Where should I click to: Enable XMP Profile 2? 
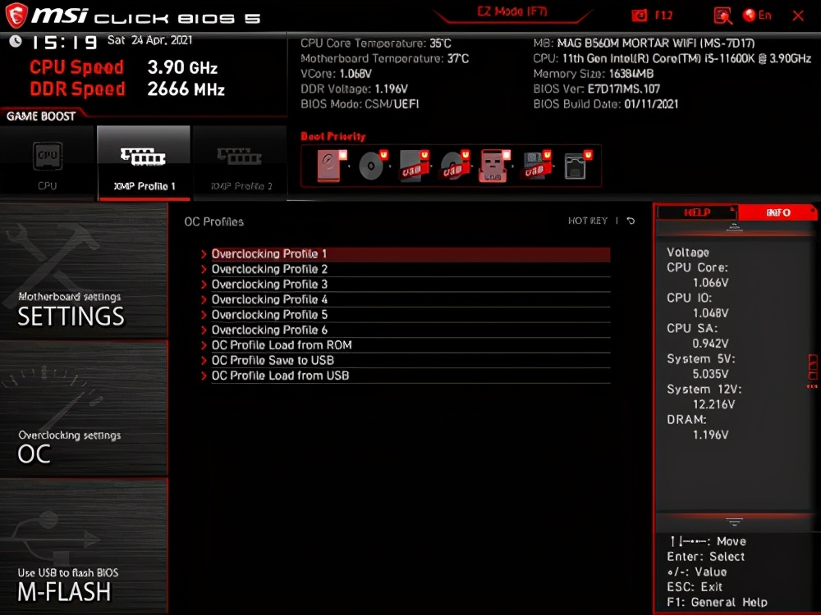(x=241, y=163)
